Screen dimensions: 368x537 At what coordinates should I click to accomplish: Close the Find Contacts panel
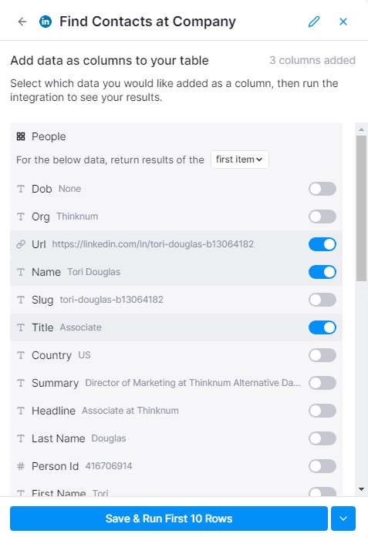343,22
